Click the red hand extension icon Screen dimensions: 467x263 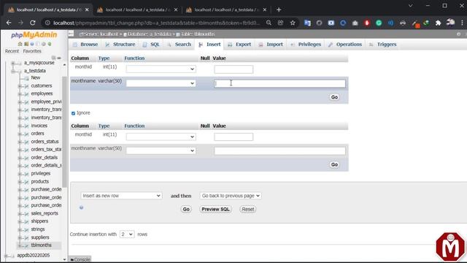[367, 23]
